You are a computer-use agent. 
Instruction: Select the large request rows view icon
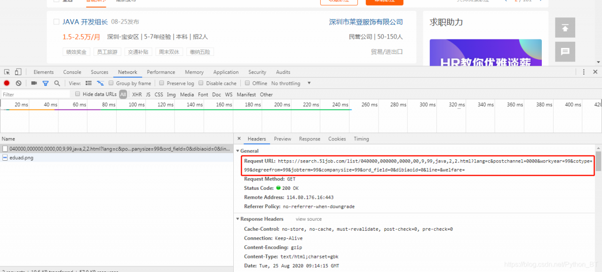pos(88,83)
